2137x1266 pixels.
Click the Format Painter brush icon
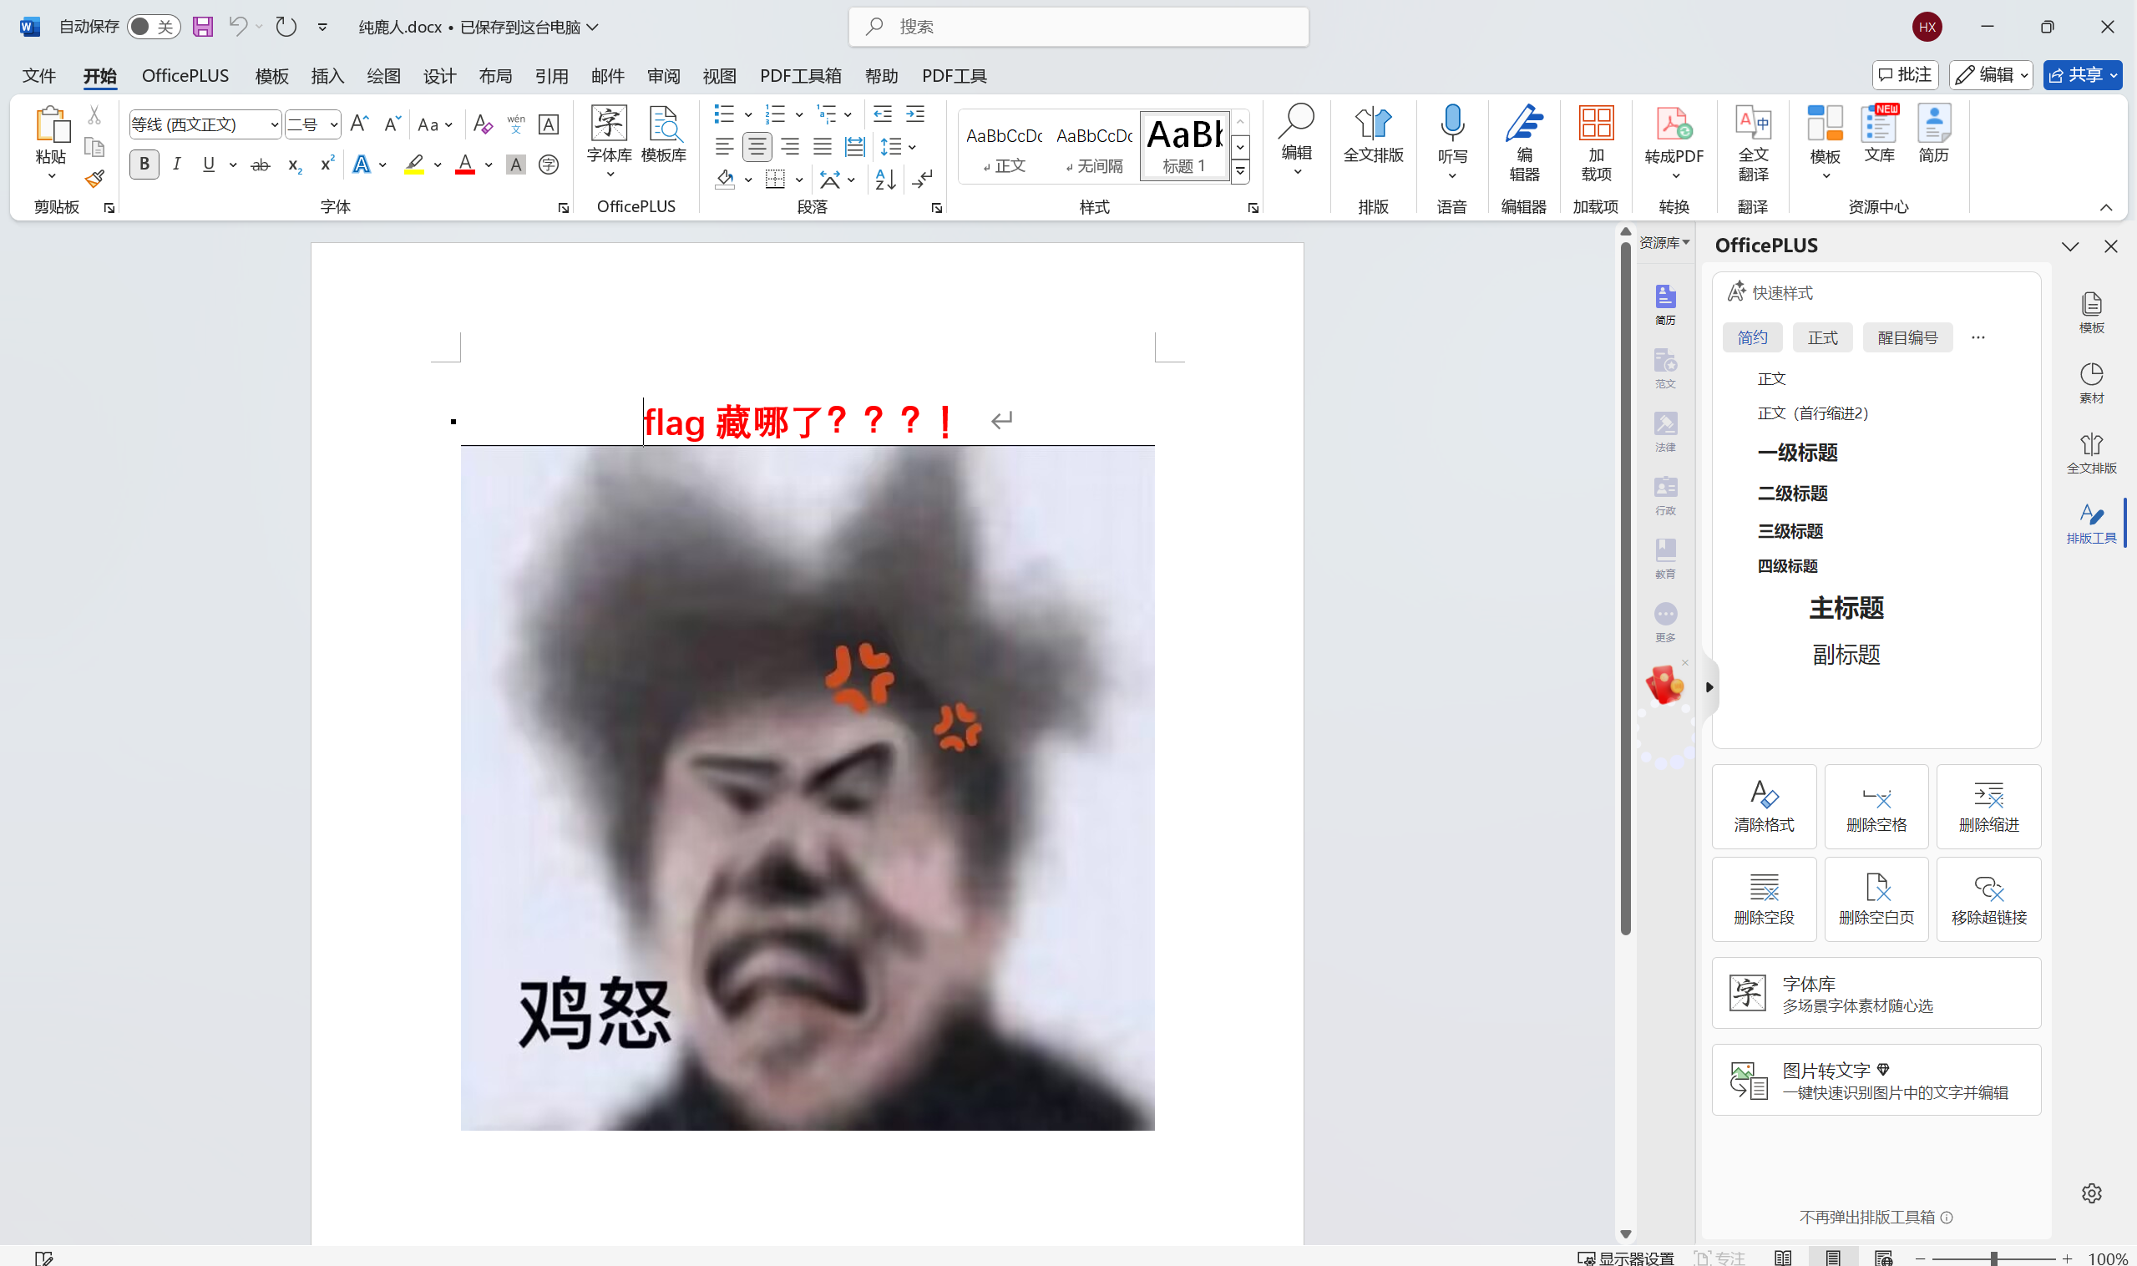94,180
